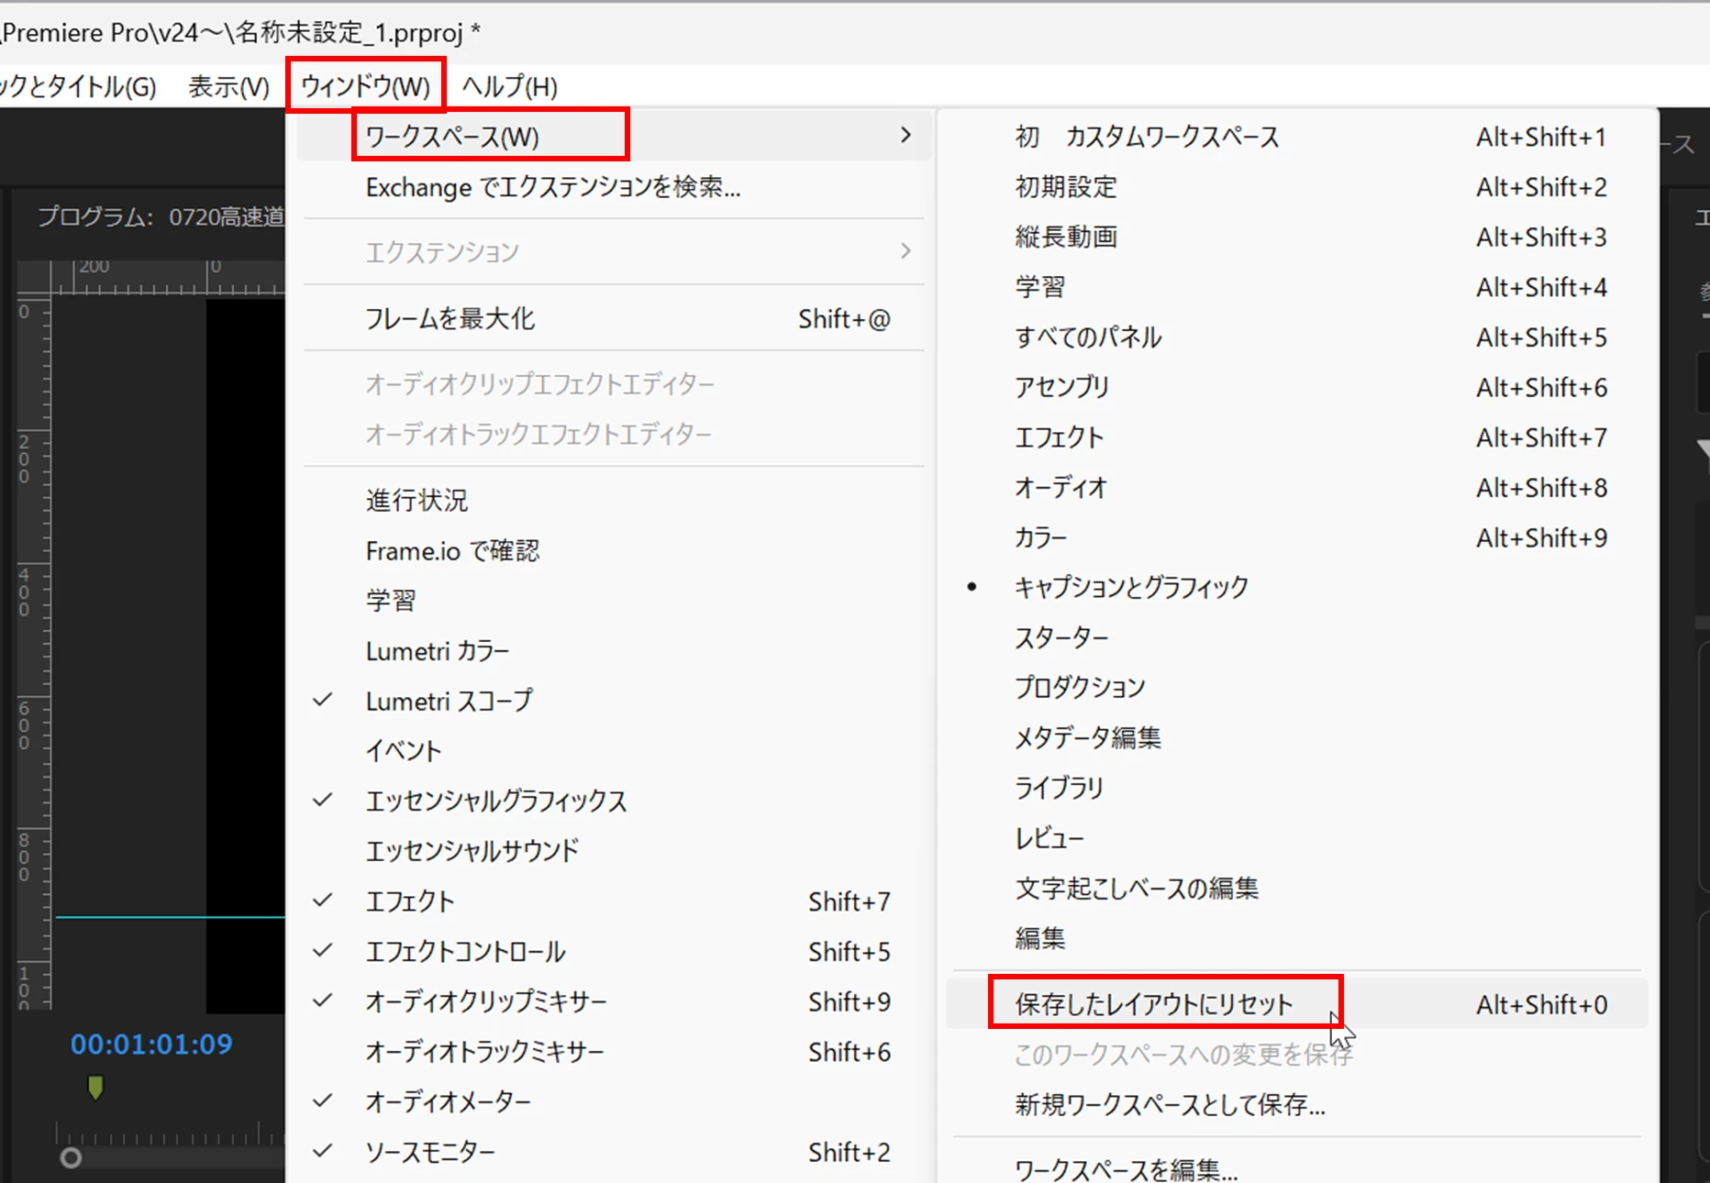Open the ヘルプ(H) menu
1710x1183 pixels.
click(509, 86)
